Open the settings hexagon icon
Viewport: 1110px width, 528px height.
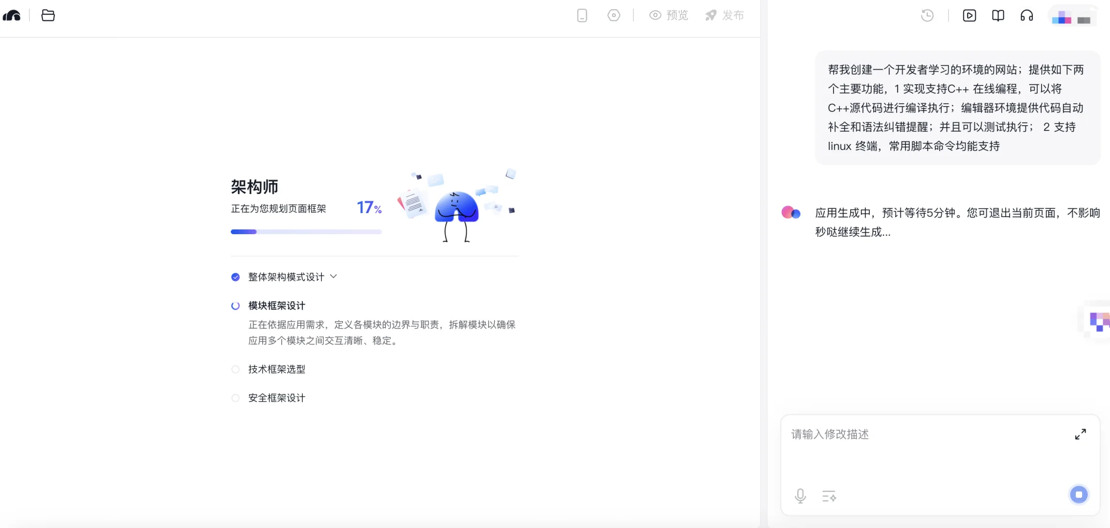click(613, 15)
